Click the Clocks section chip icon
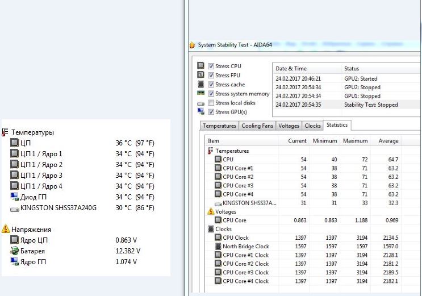The image size is (422, 296). pyautogui.click(x=211, y=229)
